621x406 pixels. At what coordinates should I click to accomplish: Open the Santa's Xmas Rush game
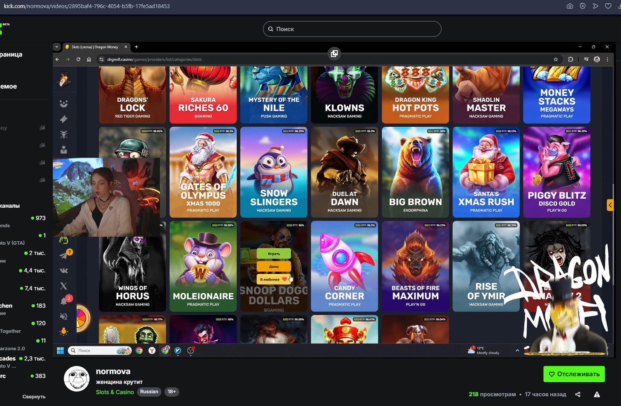486,172
